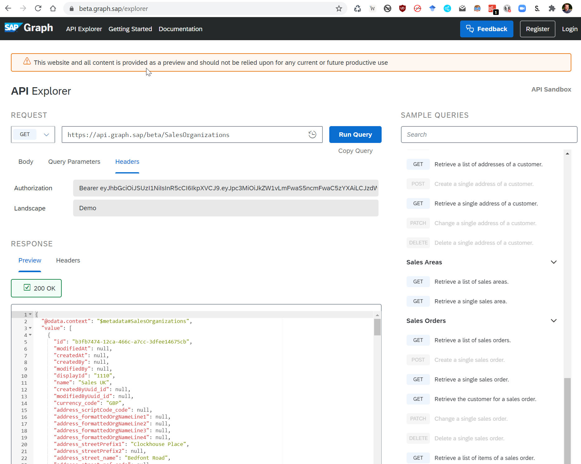Image resolution: width=581 pixels, height=464 pixels.
Task: Click the query history clock icon
Action: click(312, 135)
